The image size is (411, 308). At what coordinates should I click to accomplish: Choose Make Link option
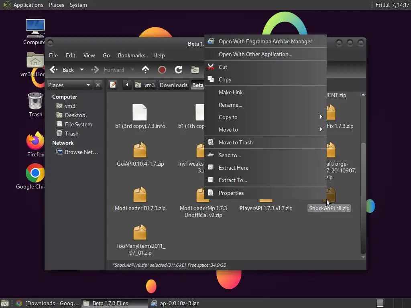(x=265, y=92)
